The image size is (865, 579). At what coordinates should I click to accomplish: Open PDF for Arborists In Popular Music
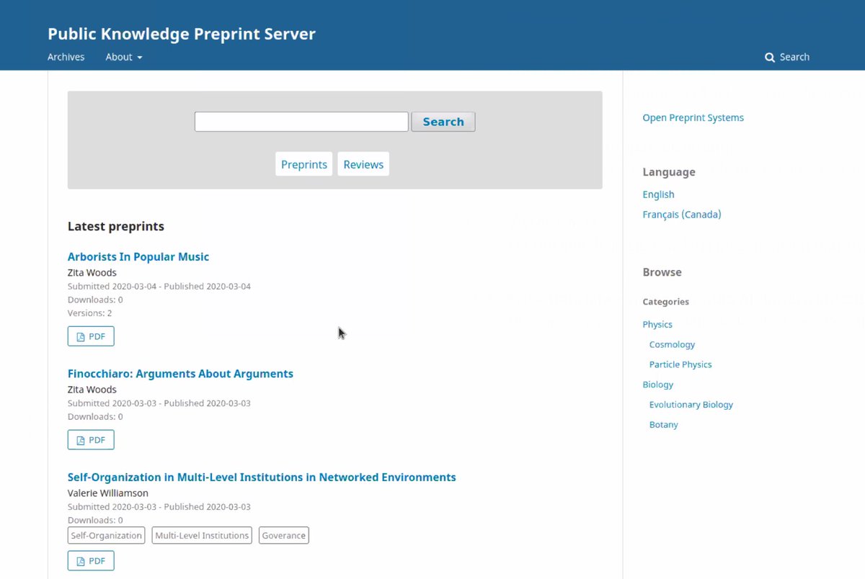coord(91,336)
